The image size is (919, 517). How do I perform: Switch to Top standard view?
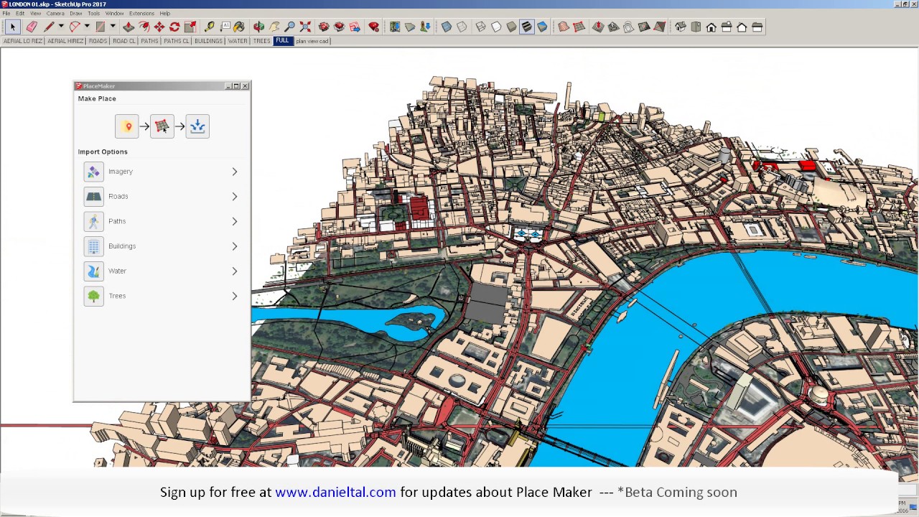[x=696, y=27]
